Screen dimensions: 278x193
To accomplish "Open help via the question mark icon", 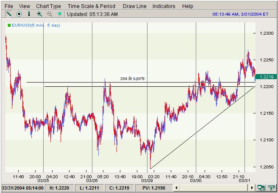I will [271, 187].
